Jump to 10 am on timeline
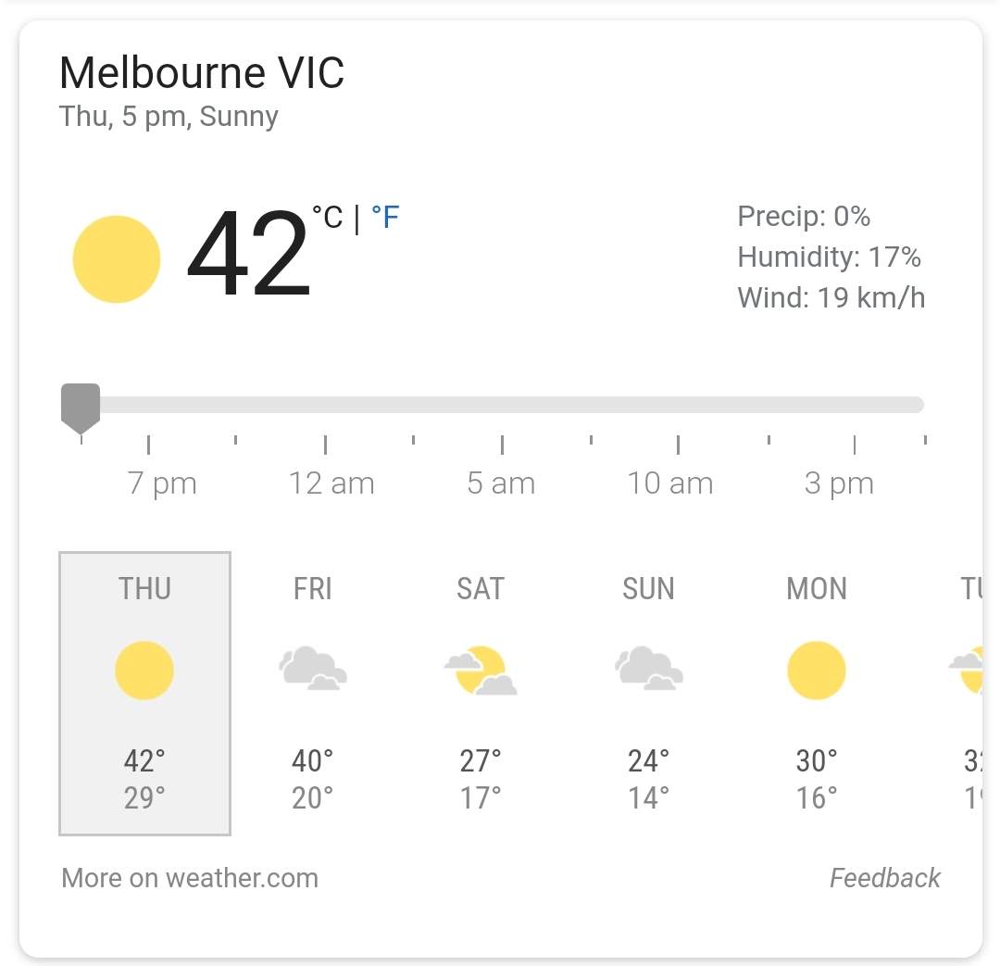The width and height of the screenshot is (1000, 966). (669, 483)
